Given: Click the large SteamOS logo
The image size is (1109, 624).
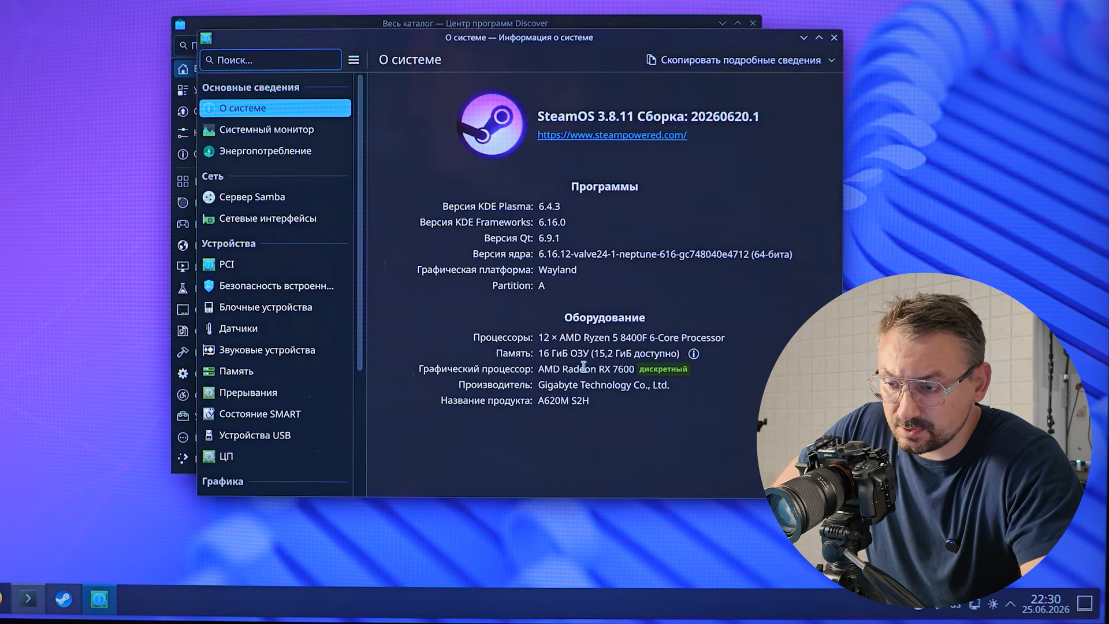Looking at the screenshot, I should click(x=492, y=125).
